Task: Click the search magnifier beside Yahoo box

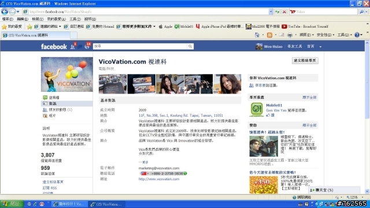Action: (x=361, y=12)
